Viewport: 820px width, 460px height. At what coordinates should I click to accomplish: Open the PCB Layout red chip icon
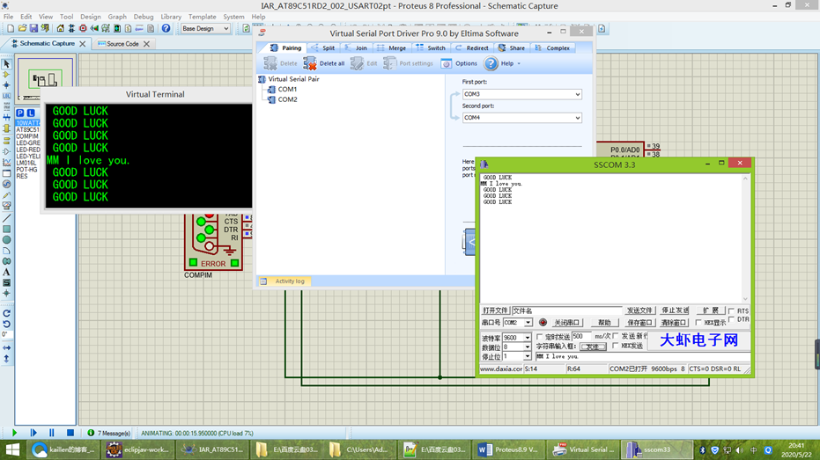[x=83, y=28]
